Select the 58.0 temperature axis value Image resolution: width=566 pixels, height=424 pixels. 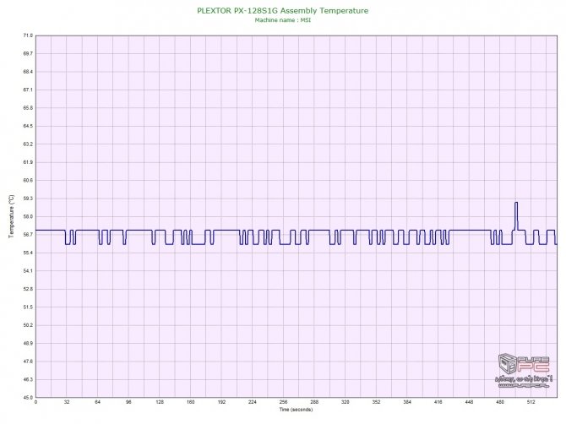[x=28, y=216]
